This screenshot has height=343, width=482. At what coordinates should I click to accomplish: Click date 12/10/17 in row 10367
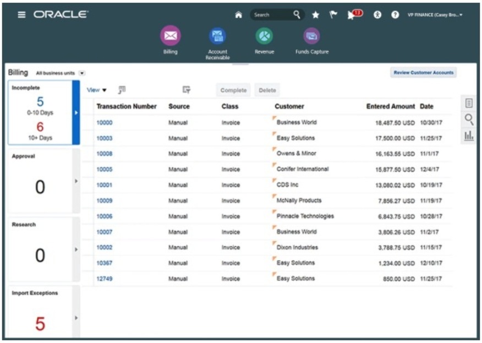click(x=431, y=263)
